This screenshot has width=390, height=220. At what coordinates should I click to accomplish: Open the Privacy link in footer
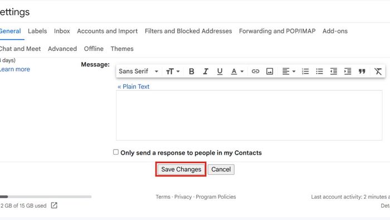(183, 197)
